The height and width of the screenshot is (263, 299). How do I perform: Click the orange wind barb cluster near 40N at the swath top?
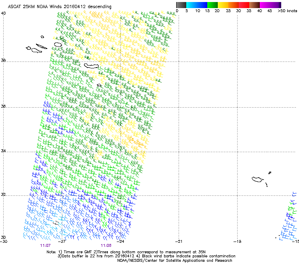pos(96,15)
